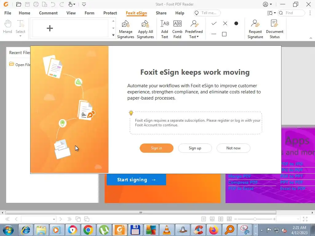The height and width of the screenshot is (236, 315).
Task: Open Google Chrome from the taskbar
Action: [x=88, y=230]
